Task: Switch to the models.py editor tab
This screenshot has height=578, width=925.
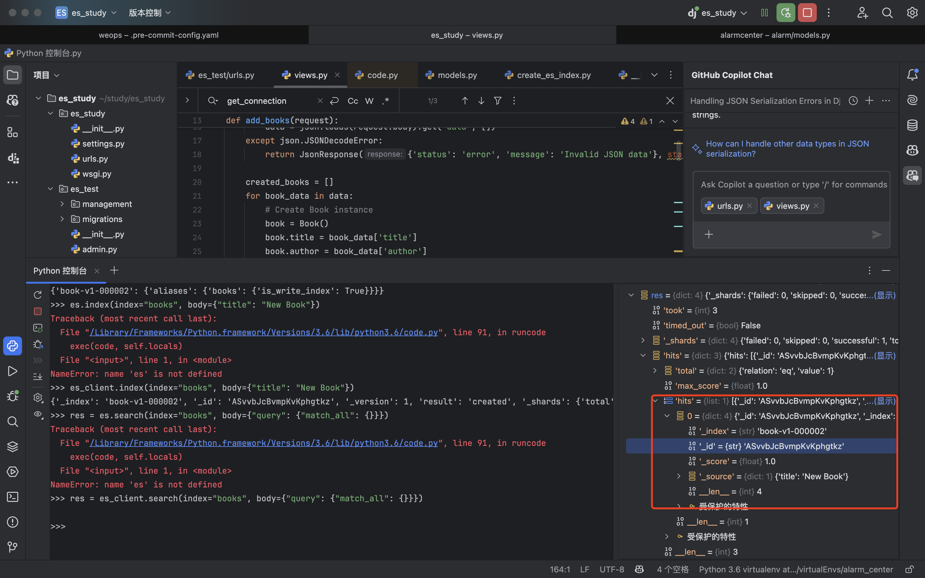Action: [x=457, y=75]
